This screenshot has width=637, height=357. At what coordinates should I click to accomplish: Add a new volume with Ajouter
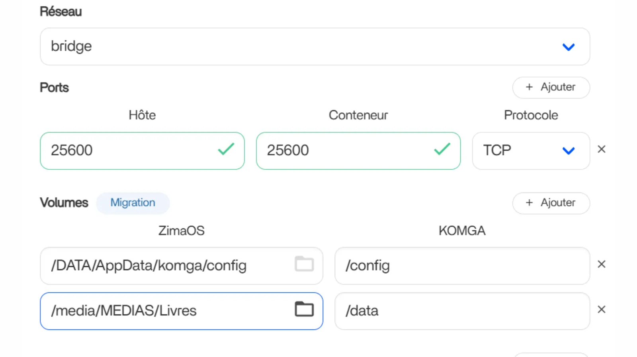point(551,203)
